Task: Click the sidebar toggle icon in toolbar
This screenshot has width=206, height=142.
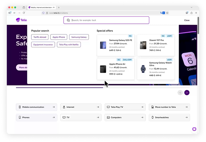Action: pos(10,13)
